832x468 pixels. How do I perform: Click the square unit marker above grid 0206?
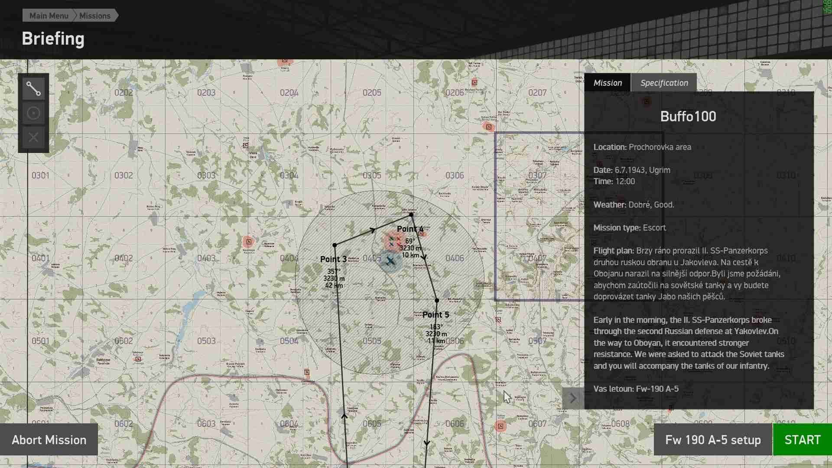pos(474,82)
